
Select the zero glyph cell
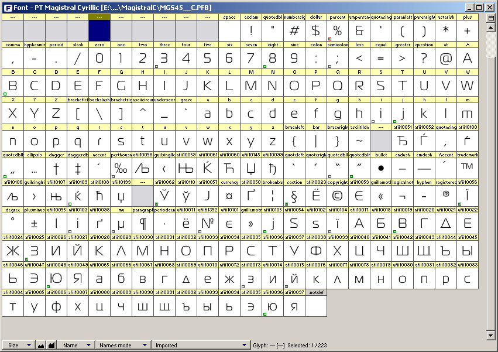coord(99,58)
